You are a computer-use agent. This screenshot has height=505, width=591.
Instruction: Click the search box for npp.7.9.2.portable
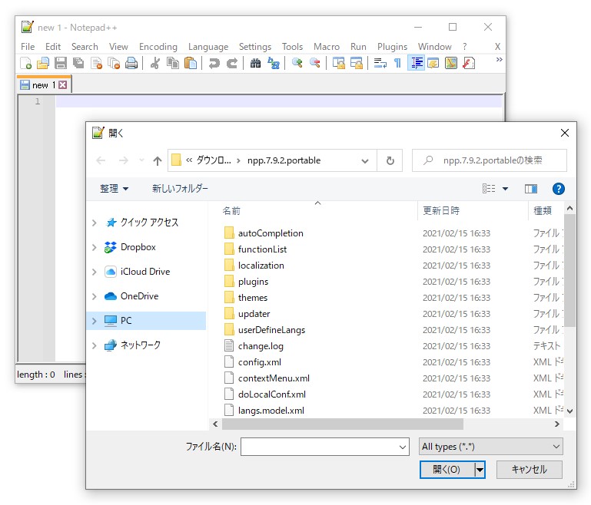490,160
